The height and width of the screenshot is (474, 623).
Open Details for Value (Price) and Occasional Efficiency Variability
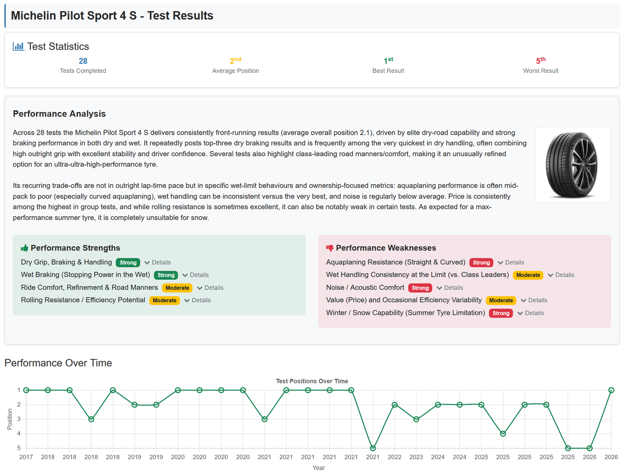coord(534,301)
